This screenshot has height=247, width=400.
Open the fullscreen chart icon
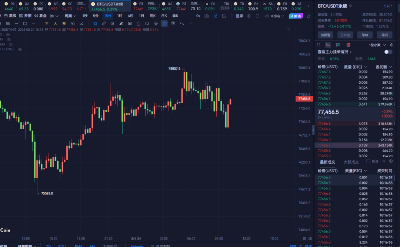tap(257, 16)
